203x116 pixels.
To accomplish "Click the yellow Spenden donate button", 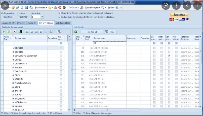I will (179, 15).
